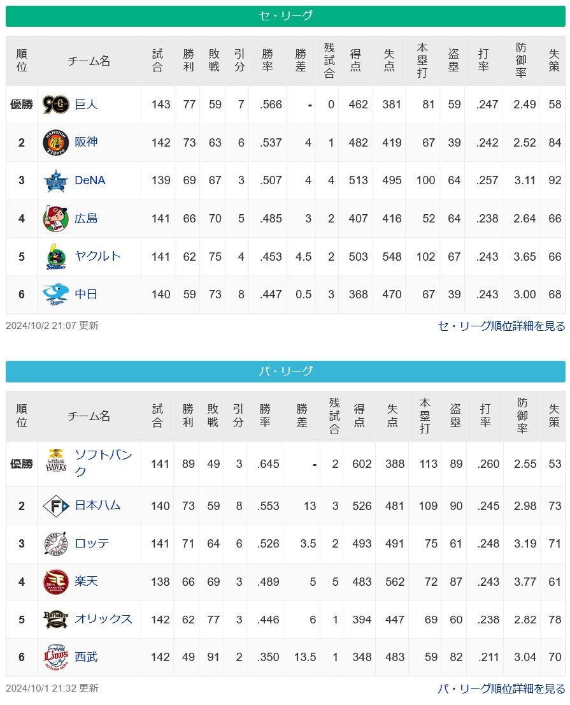Open the ソフトバンク team link
This screenshot has width=570, height=705.
103,463
